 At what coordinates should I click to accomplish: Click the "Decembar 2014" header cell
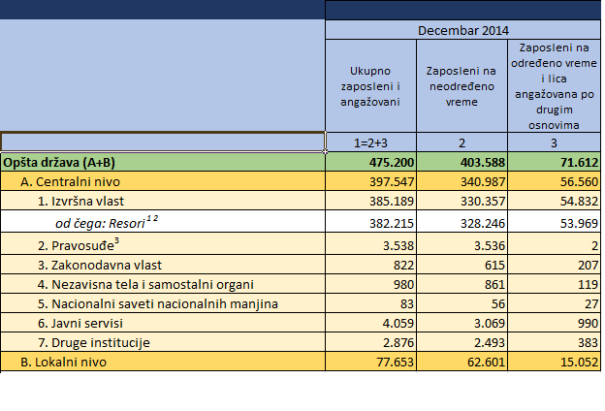[463, 30]
